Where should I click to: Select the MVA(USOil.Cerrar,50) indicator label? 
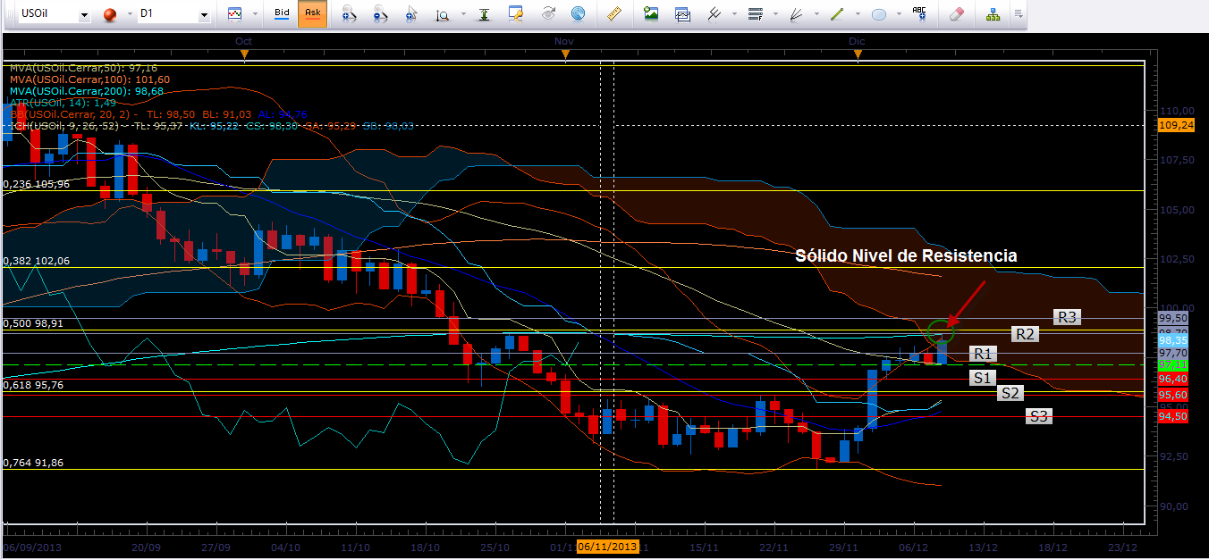(83, 68)
